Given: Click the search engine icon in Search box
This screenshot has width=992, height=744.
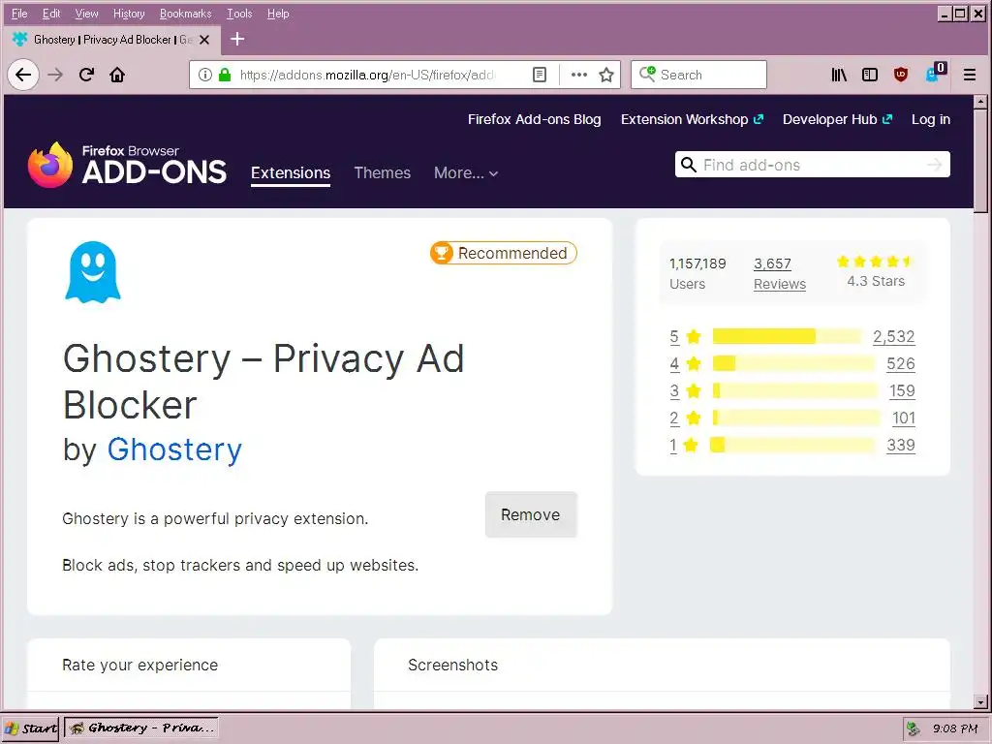Looking at the screenshot, I should click(647, 74).
